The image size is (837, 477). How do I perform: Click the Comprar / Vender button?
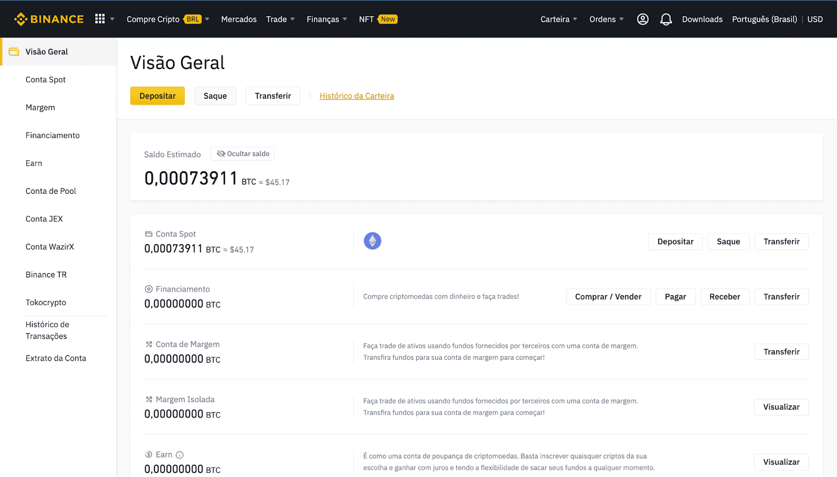(x=608, y=297)
